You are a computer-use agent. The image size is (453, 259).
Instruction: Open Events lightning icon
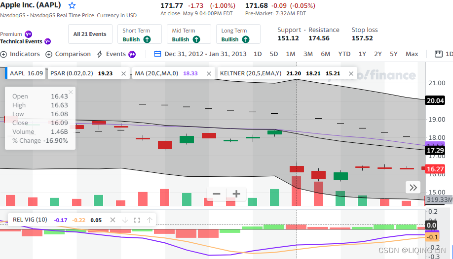point(100,54)
